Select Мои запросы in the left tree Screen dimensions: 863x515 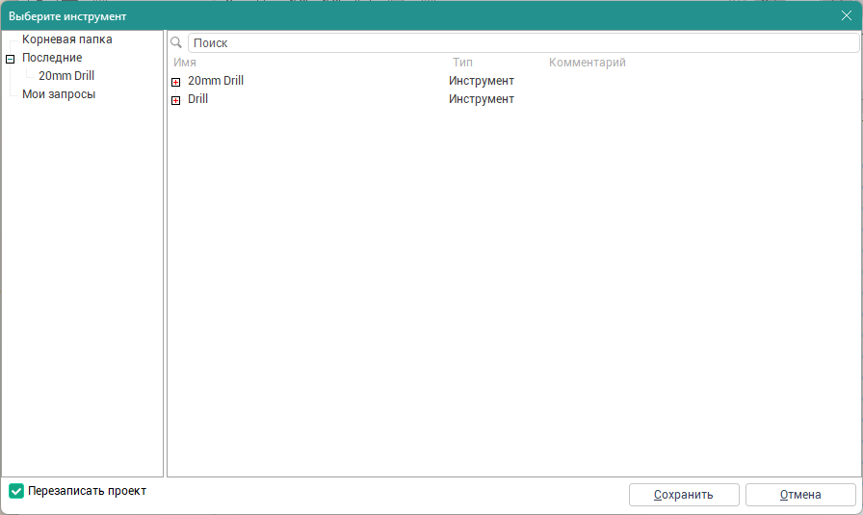coord(59,94)
